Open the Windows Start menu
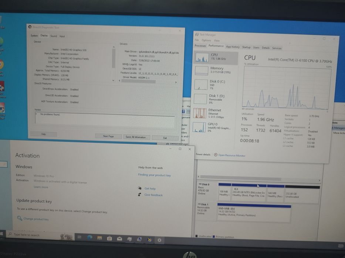Image resolution: width=345 pixels, height=258 pixels. [1, 234]
